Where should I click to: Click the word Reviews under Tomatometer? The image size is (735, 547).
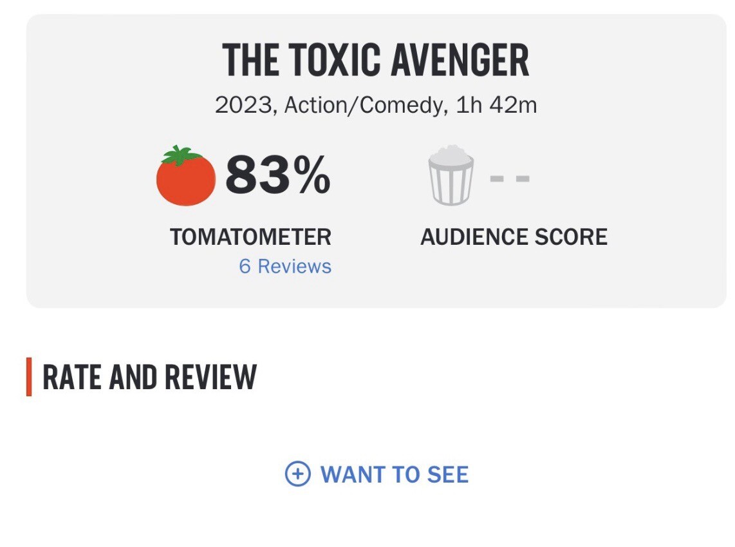click(295, 266)
